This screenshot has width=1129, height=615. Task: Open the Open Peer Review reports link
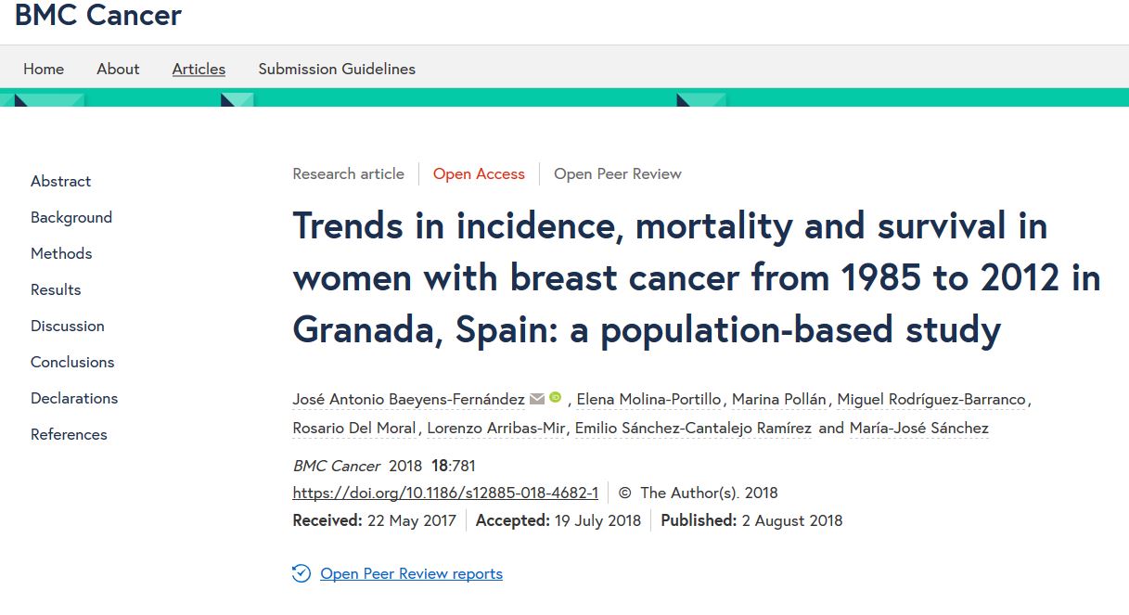411,573
